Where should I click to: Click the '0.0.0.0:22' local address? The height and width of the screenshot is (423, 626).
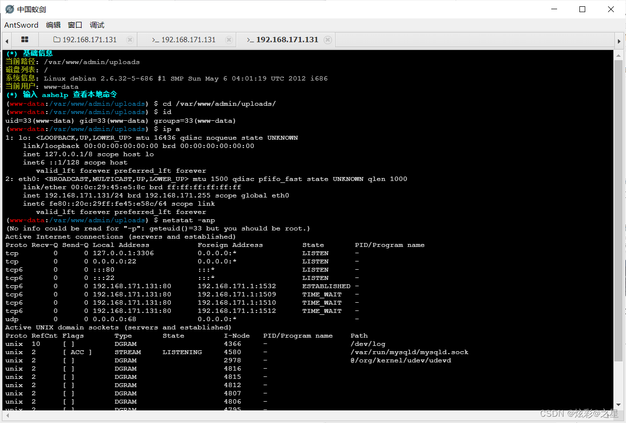(115, 261)
